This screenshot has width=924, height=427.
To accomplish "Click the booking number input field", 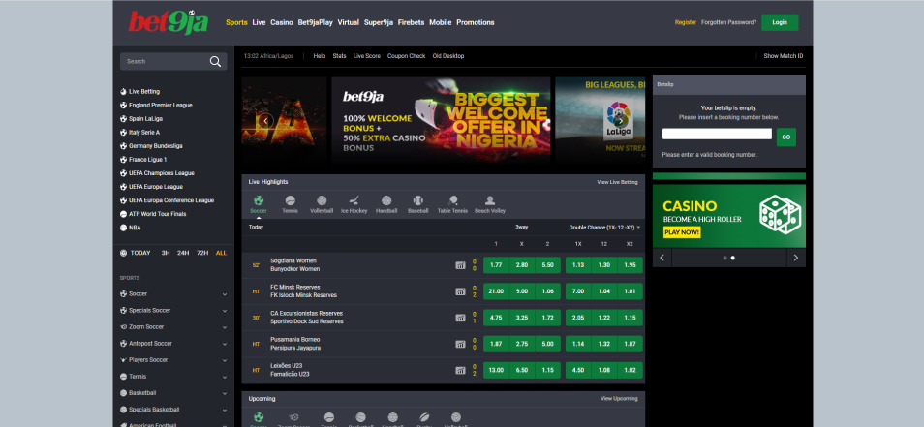I will tap(717, 134).
